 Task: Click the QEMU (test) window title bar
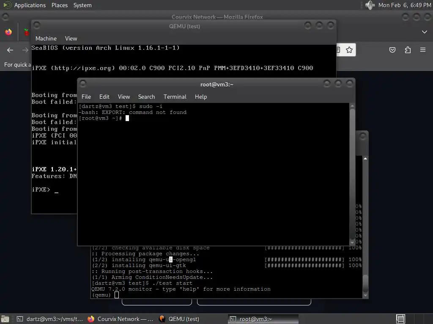click(x=184, y=27)
